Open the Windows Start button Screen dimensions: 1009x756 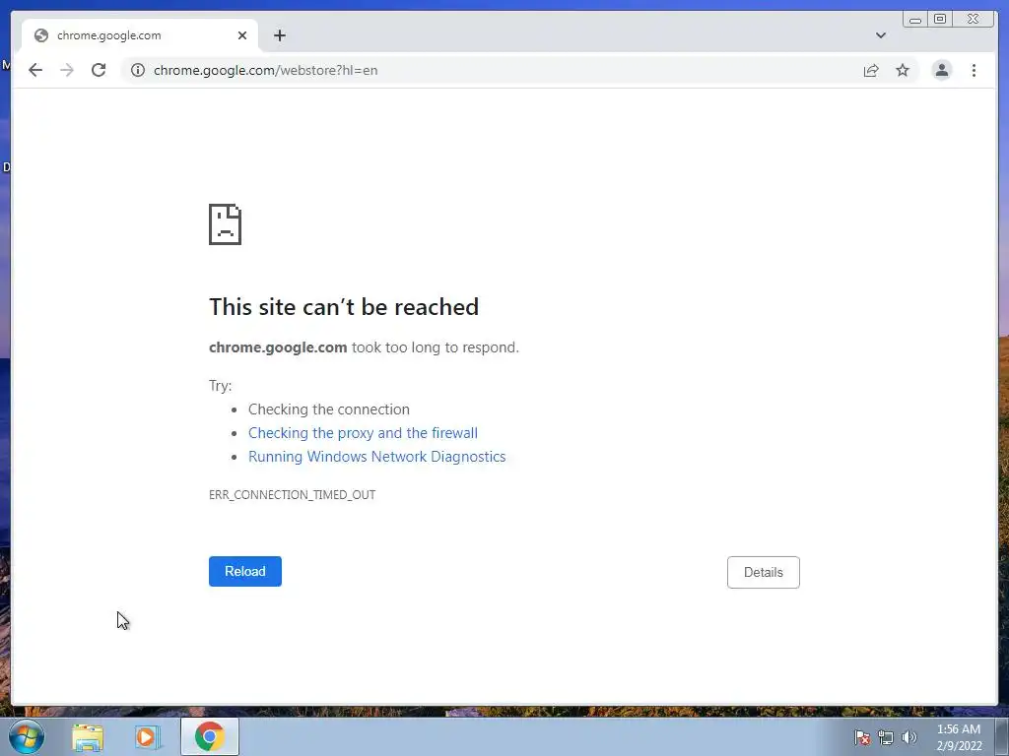[27, 737]
